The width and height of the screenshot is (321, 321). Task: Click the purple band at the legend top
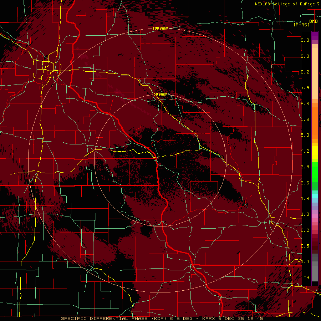click(x=315, y=36)
